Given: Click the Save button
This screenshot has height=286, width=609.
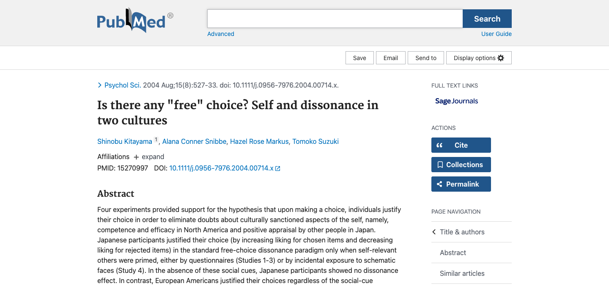Looking at the screenshot, I should [x=359, y=58].
